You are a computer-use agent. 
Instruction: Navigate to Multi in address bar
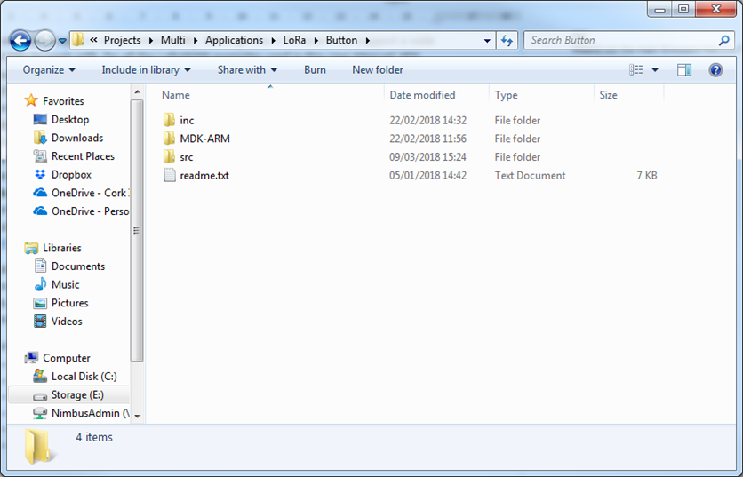point(173,40)
